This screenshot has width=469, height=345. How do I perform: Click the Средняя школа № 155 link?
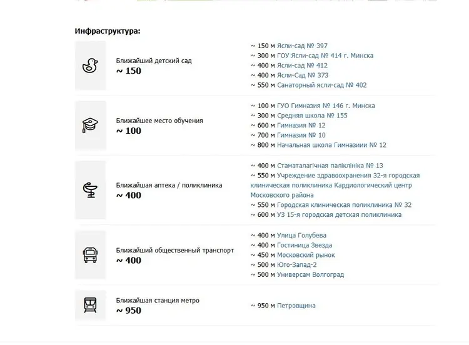(x=312, y=116)
